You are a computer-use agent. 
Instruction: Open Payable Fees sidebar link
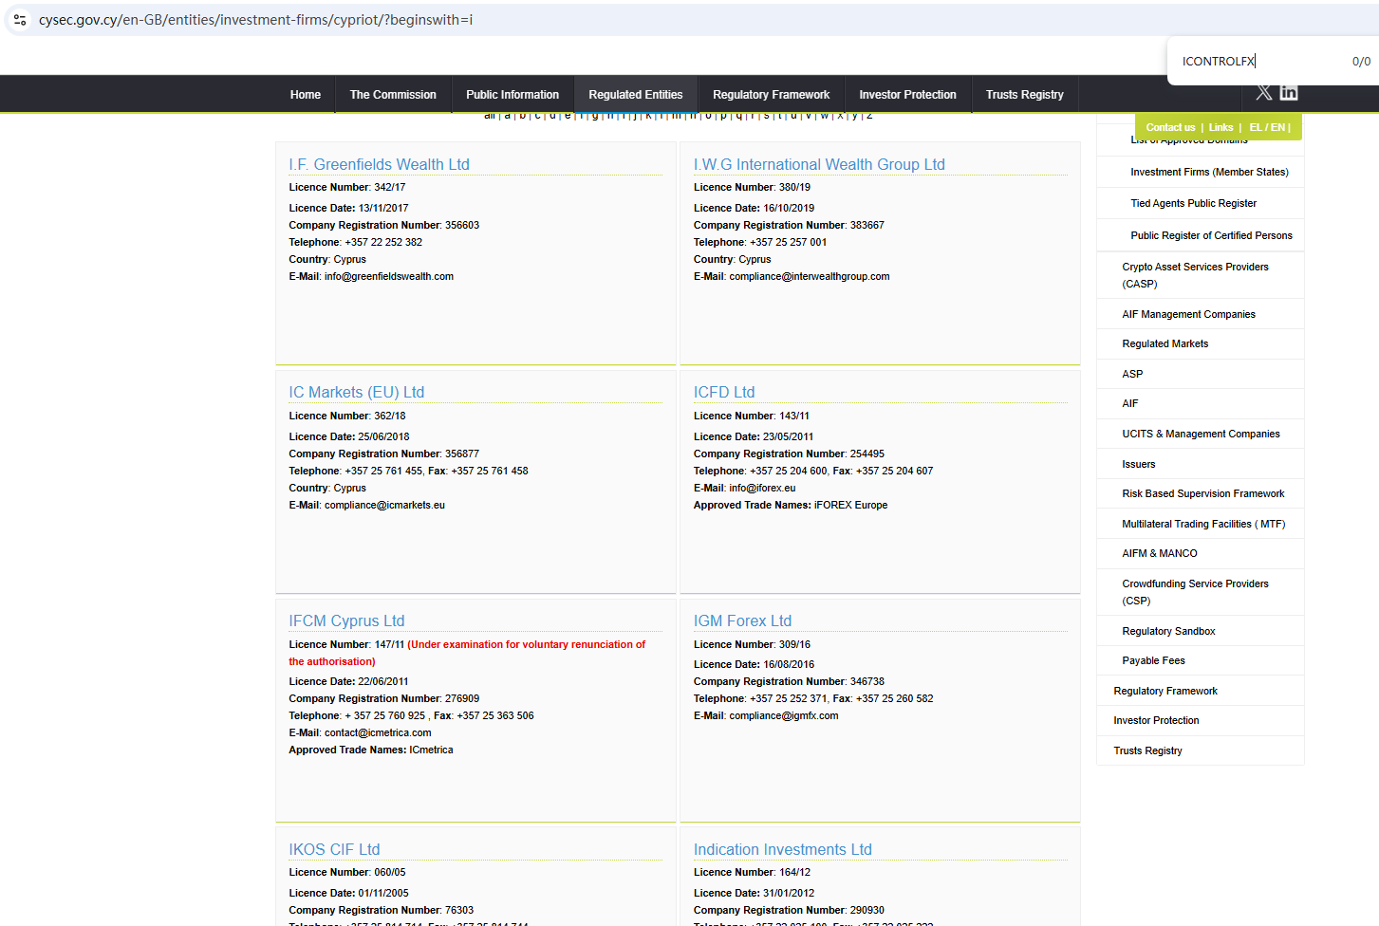(1153, 660)
